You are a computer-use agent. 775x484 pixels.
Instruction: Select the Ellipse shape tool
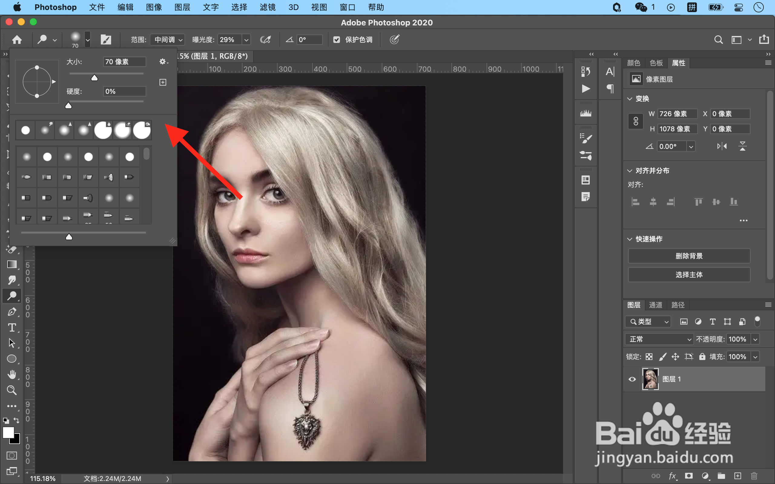point(12,358)
